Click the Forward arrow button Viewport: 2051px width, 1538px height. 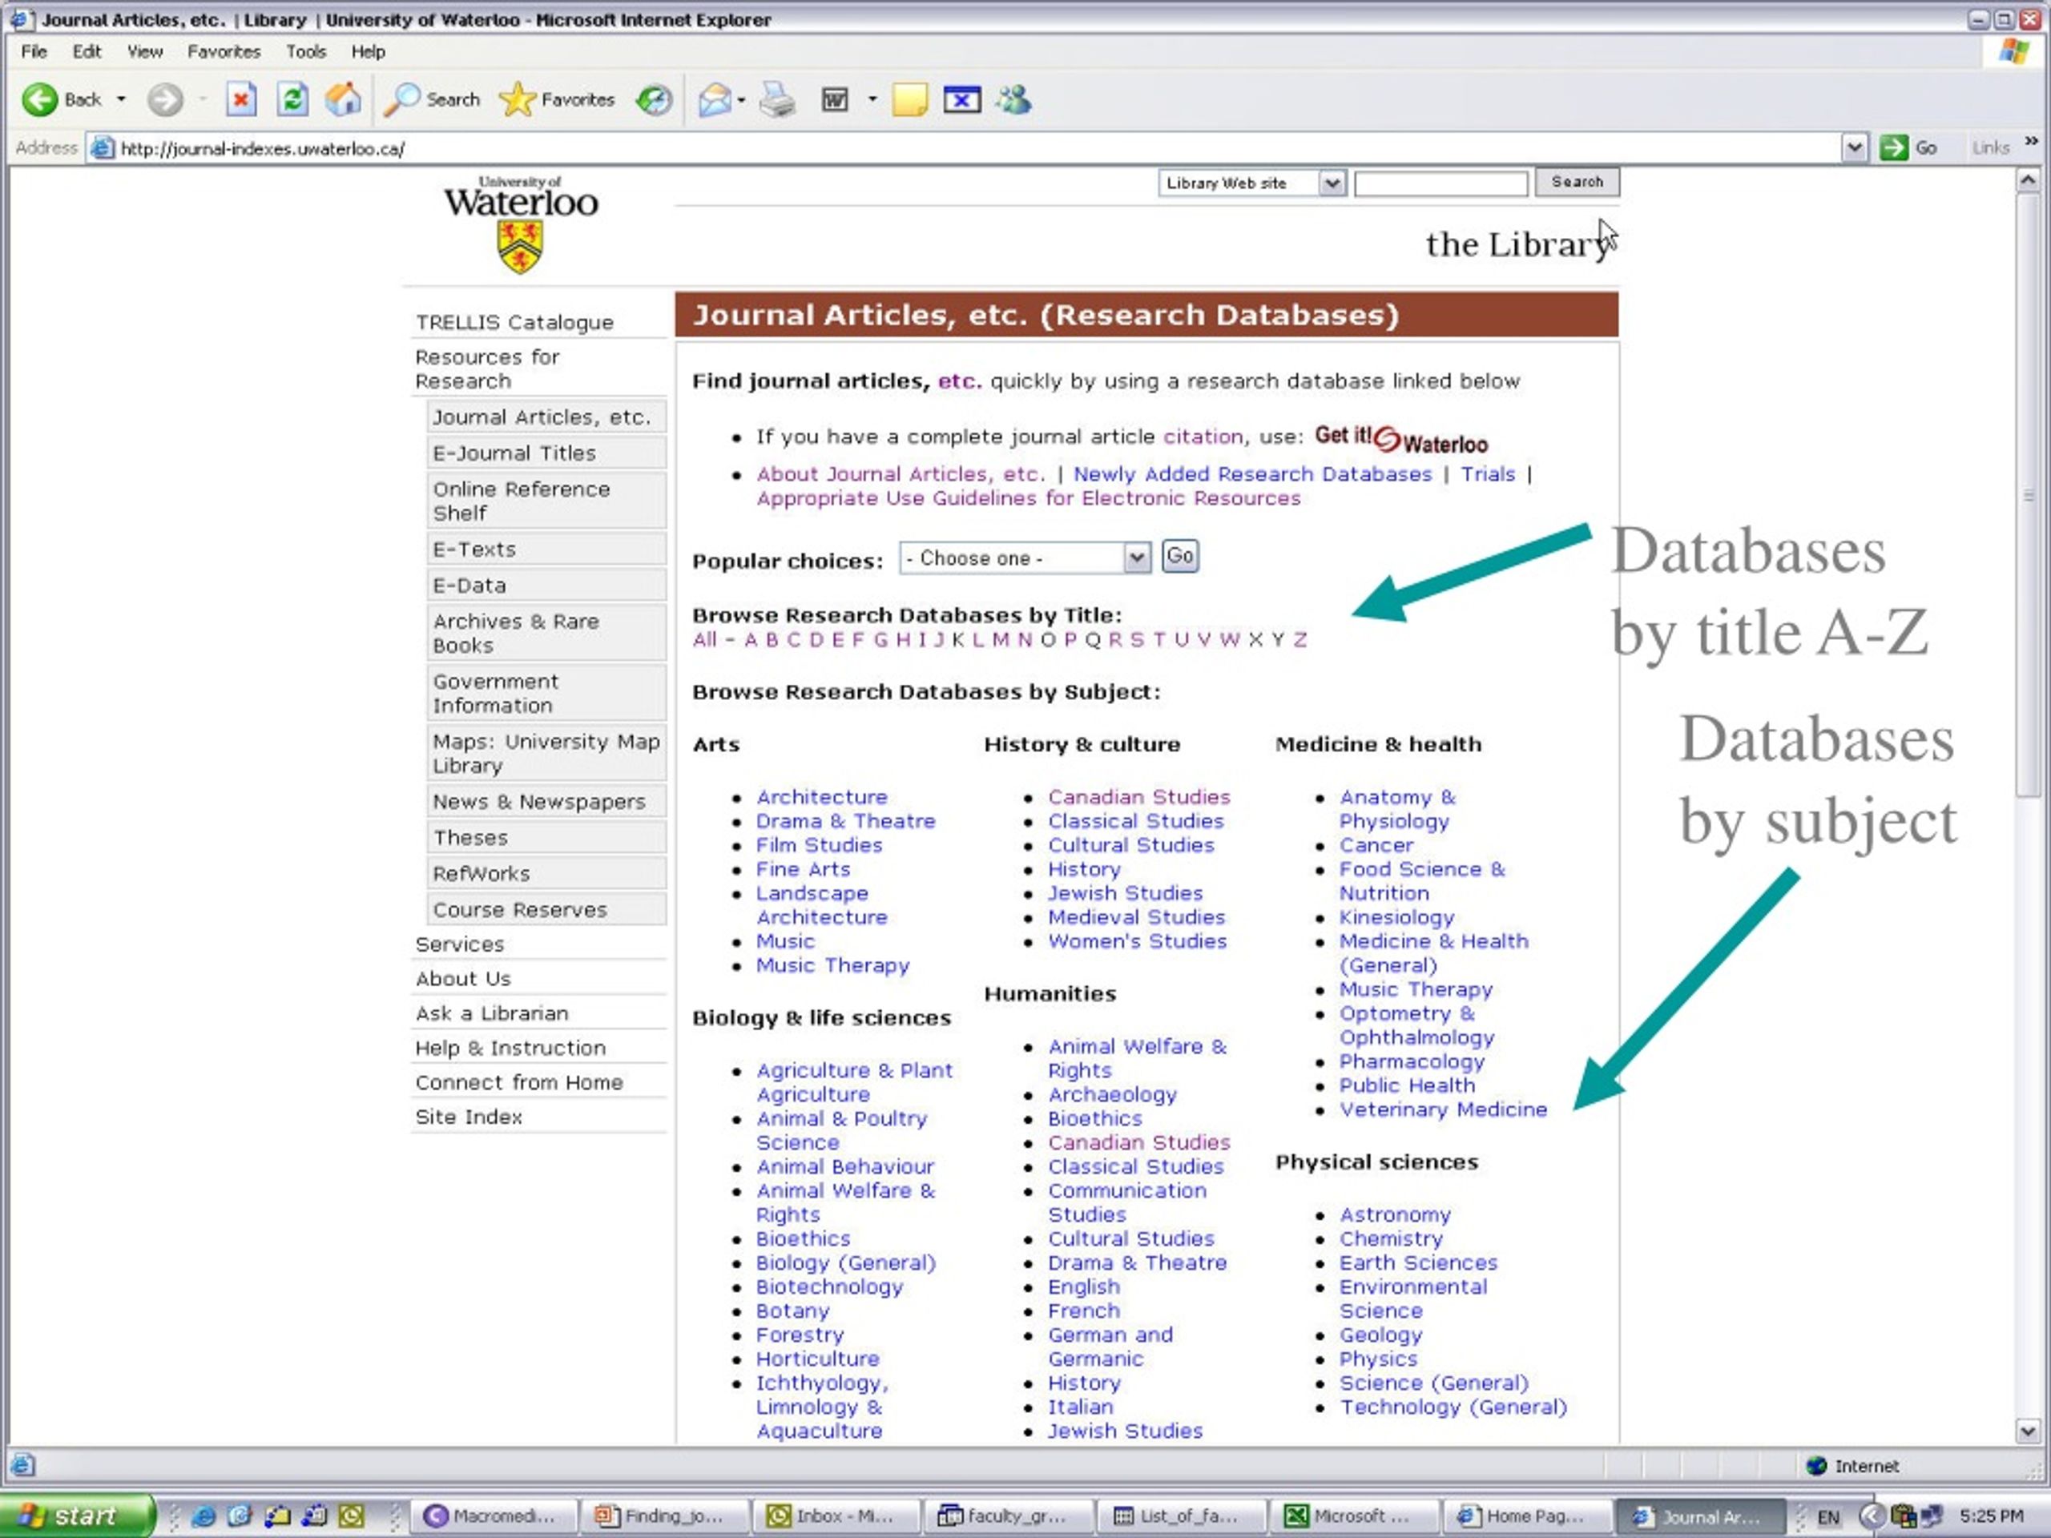165,99
